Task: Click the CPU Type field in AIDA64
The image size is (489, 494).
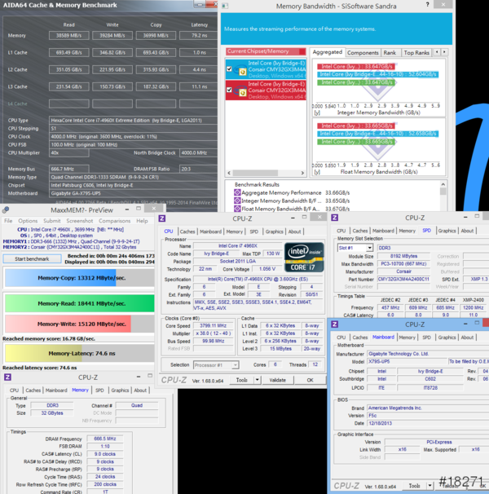Action: [x=134, y=121]
